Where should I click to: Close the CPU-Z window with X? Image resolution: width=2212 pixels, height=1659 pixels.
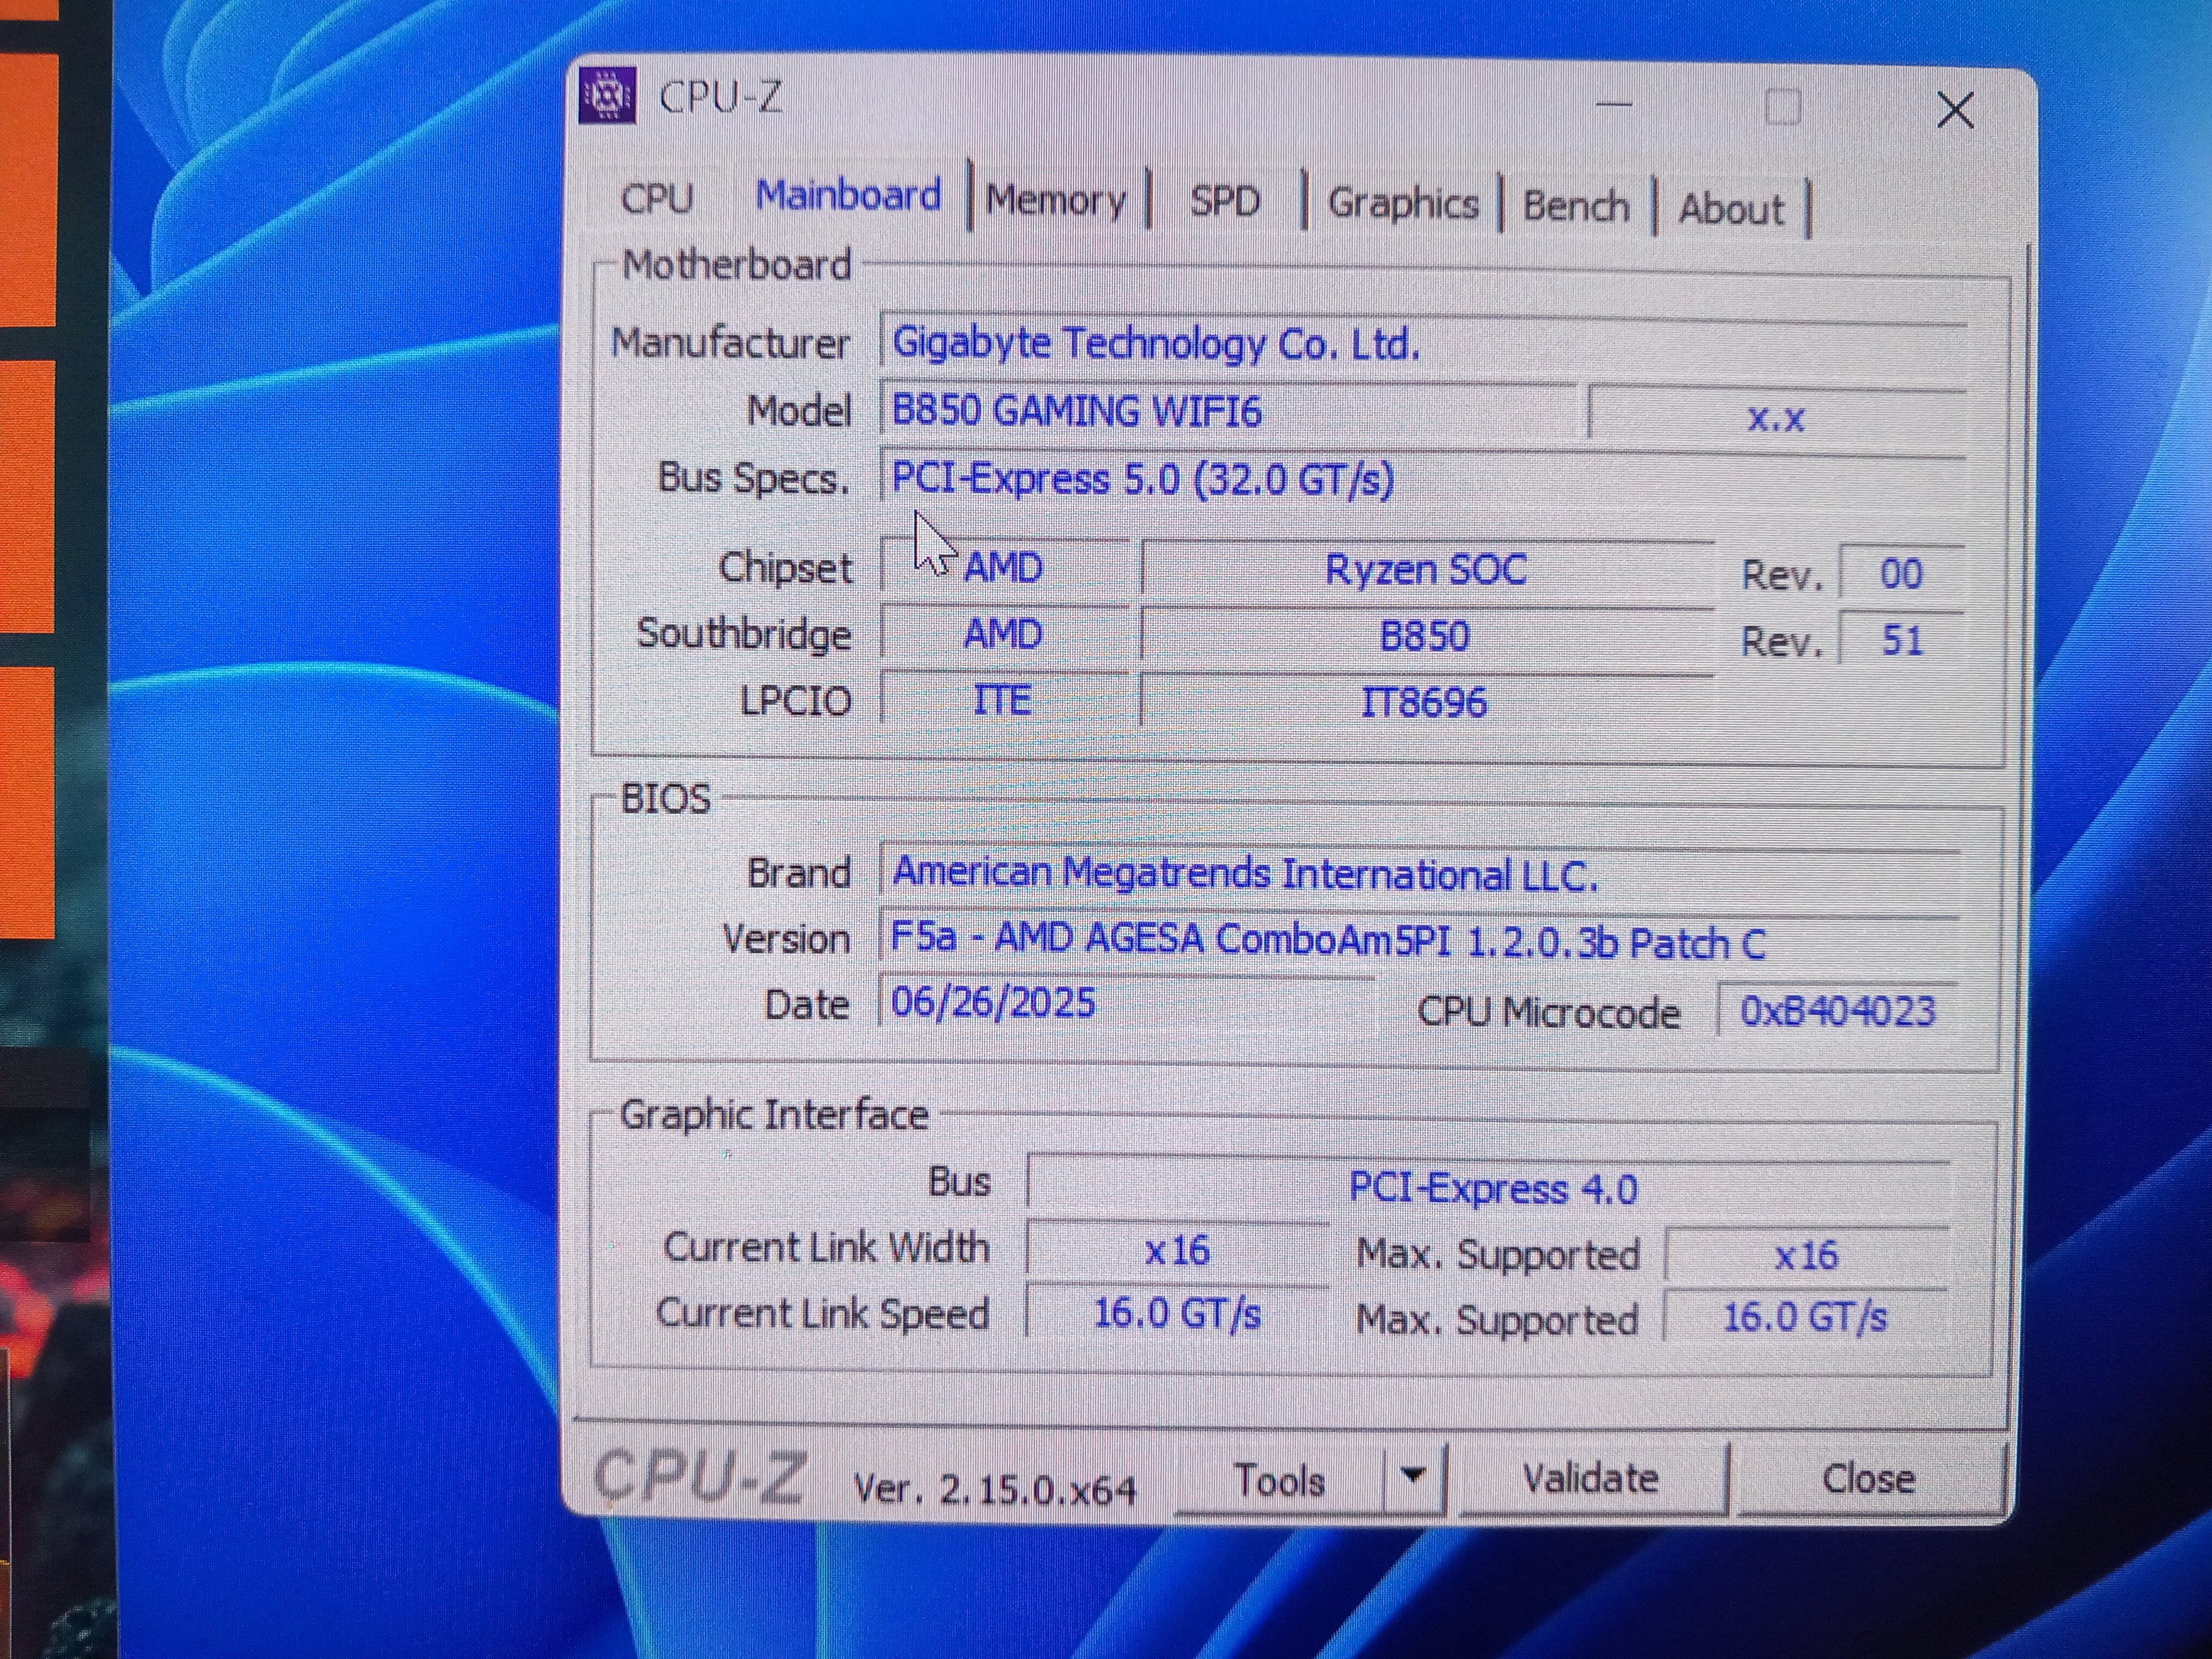1955,110
